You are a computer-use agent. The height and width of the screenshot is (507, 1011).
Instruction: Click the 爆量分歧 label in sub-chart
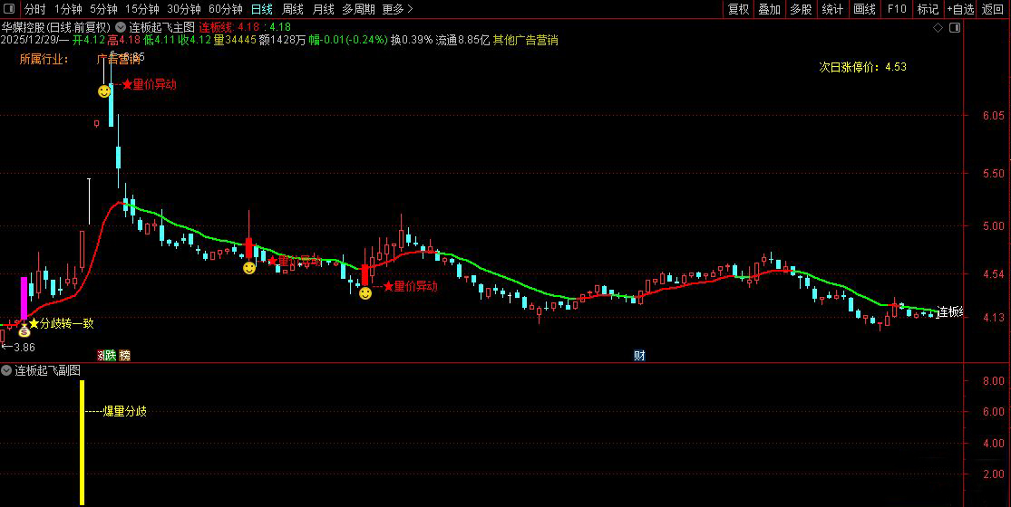tap(125, 412)
